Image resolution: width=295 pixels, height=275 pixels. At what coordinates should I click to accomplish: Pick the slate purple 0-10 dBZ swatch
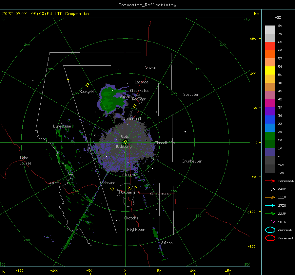pos(270,152)
